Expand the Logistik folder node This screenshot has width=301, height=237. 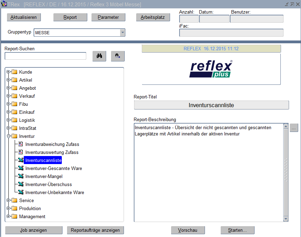pos(8,120)
